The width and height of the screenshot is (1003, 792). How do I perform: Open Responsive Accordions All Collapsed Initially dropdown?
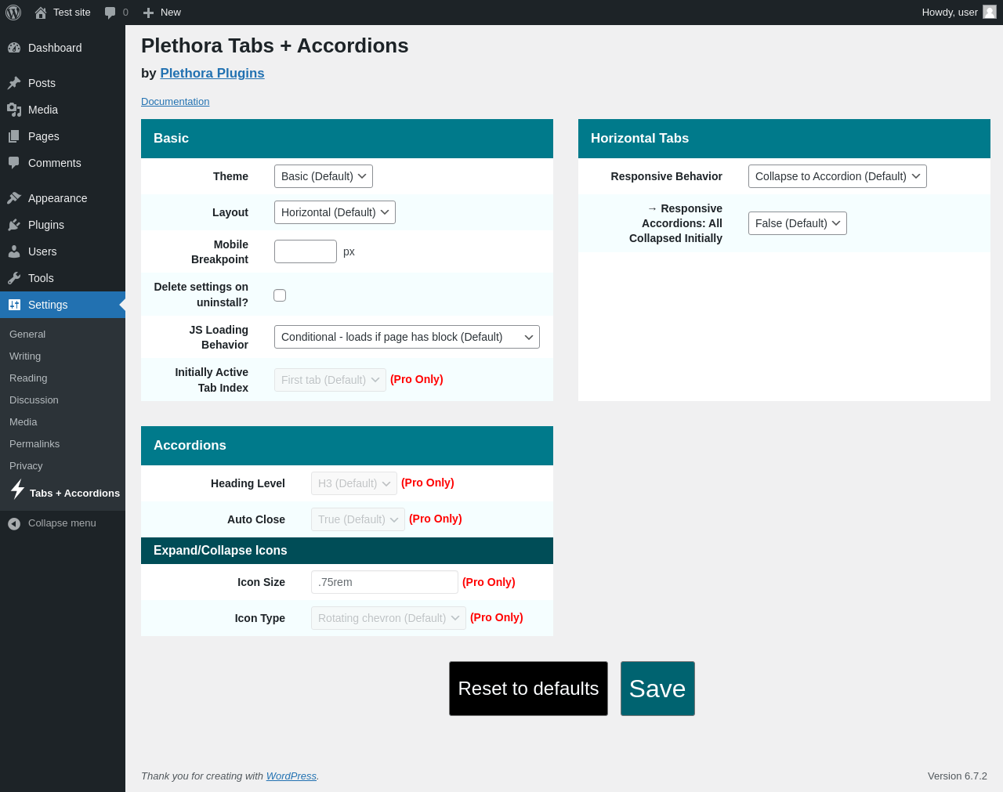click(798, 223)
